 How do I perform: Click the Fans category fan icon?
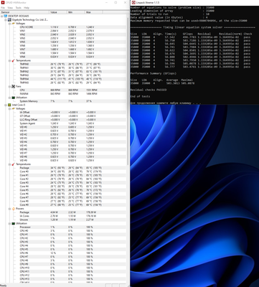click(x=14, y=86)
